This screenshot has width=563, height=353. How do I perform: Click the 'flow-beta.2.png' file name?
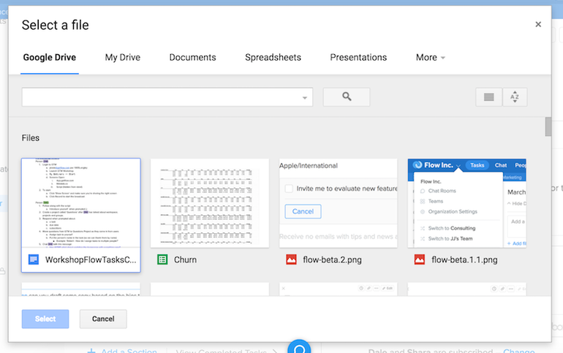(332, 259)
